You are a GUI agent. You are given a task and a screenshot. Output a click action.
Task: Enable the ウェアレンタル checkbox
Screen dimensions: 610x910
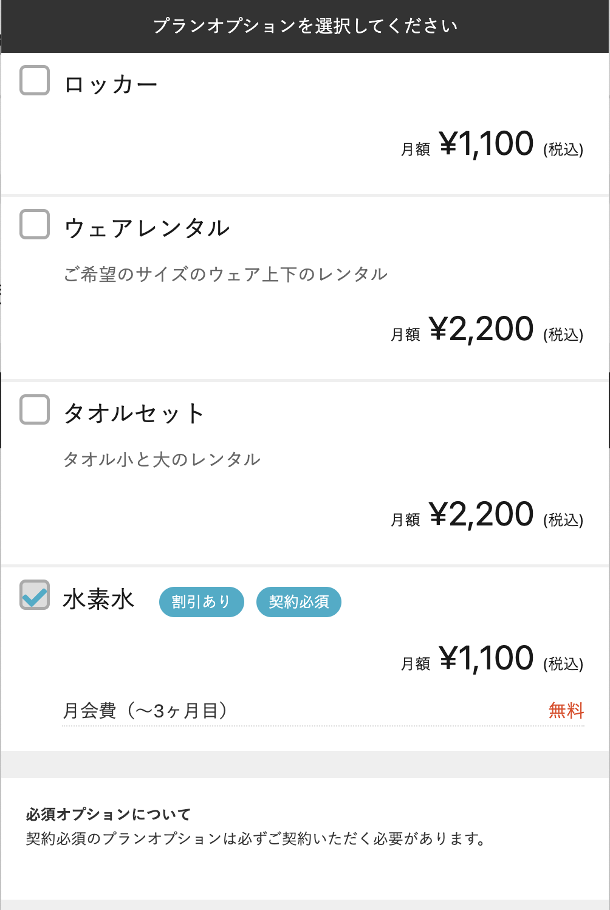coord(35,224)
